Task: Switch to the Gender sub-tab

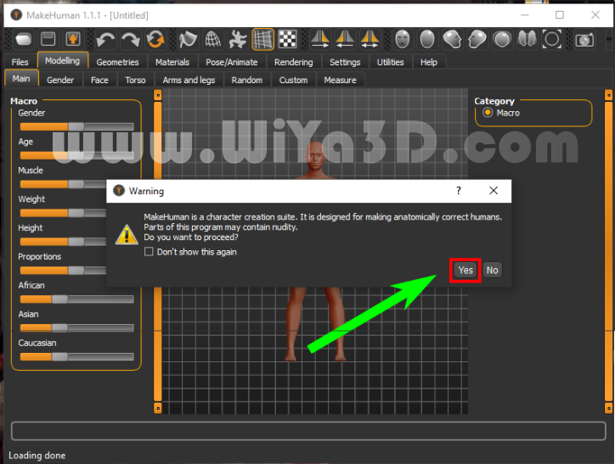Action: [x=60, y=80]
